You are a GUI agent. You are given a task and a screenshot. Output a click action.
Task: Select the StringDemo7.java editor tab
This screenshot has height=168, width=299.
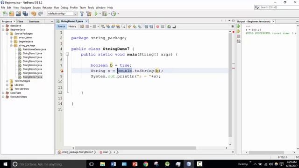[71, 21]
